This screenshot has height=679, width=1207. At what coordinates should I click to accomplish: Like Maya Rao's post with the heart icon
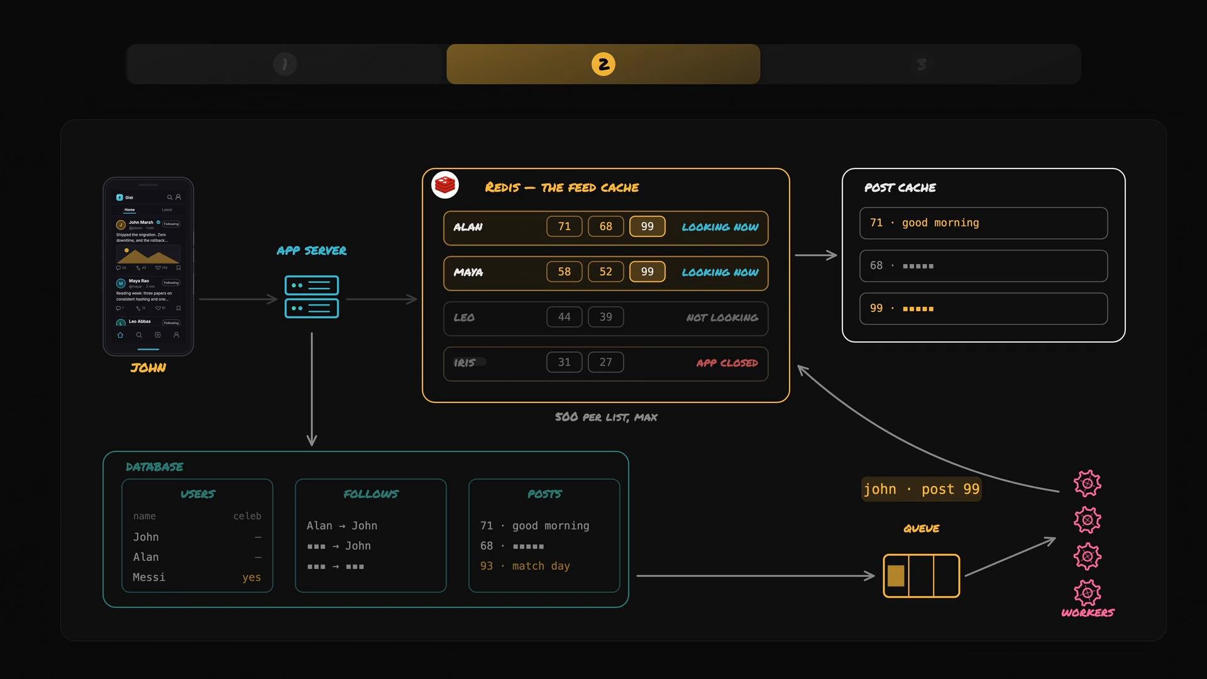coord(158,308)
